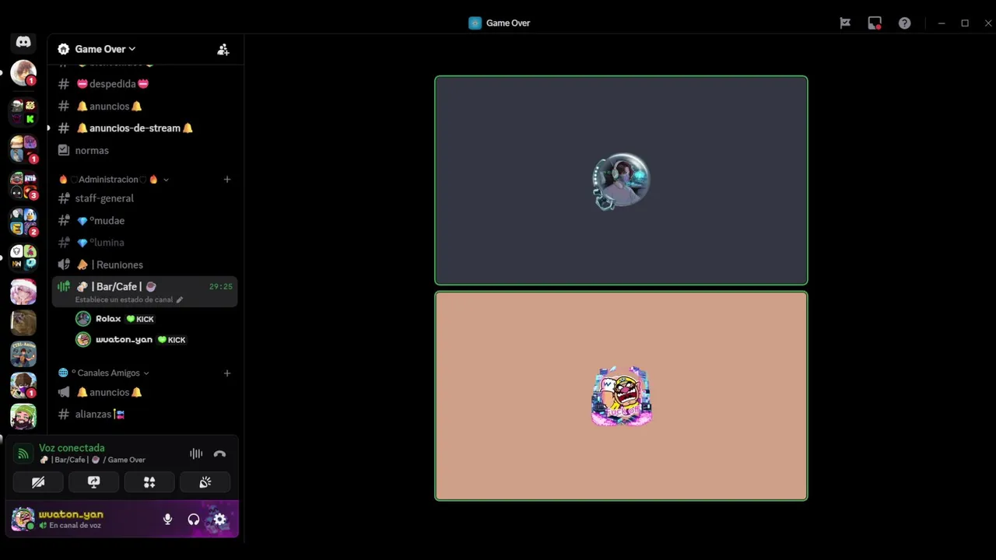Open the soundboard icon

205,482
